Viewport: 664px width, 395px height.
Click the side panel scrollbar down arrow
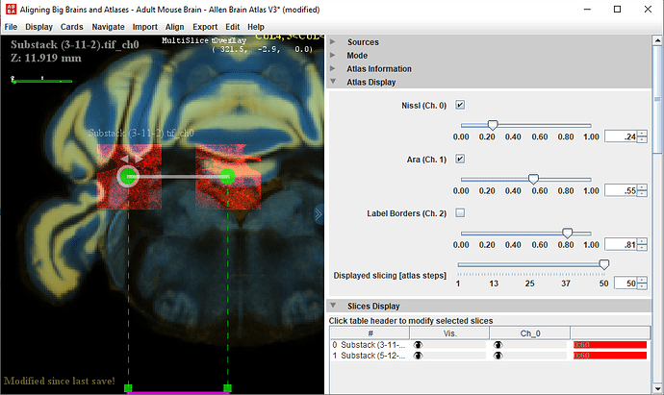pyautogui.click(x=657, y=388)
